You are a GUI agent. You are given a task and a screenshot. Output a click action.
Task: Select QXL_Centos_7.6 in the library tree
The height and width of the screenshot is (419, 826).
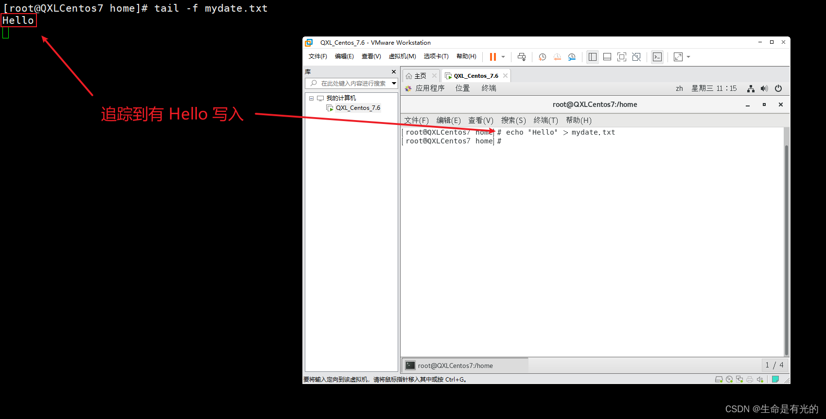[x=358, y=108]
